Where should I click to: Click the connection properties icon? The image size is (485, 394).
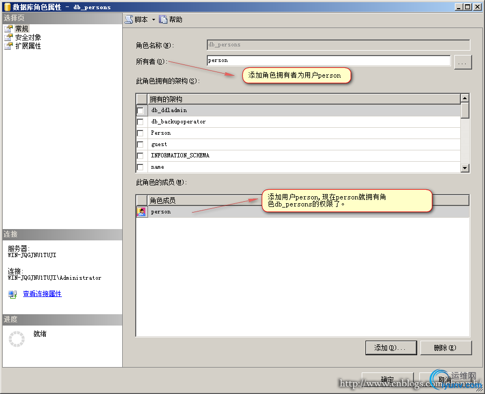point(12,294)
